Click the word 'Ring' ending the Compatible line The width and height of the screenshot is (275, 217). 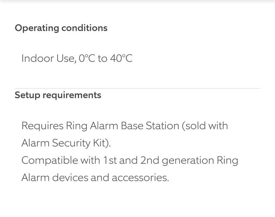[228, 160]
